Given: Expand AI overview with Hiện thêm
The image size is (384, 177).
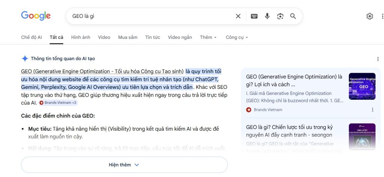Looking at the screenshot, I should coord(124,165).
